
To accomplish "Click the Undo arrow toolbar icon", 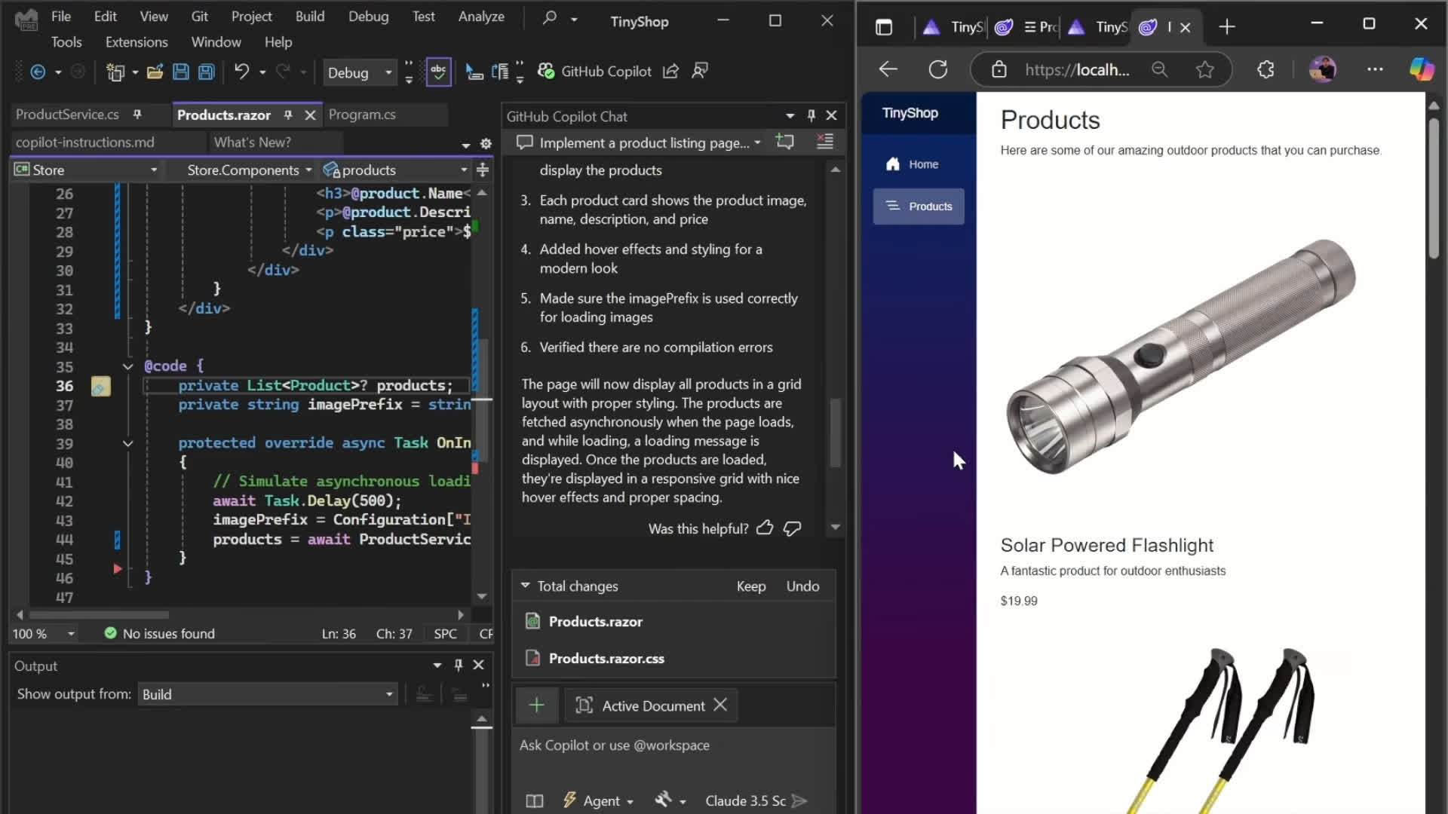I will pos(241,72).
